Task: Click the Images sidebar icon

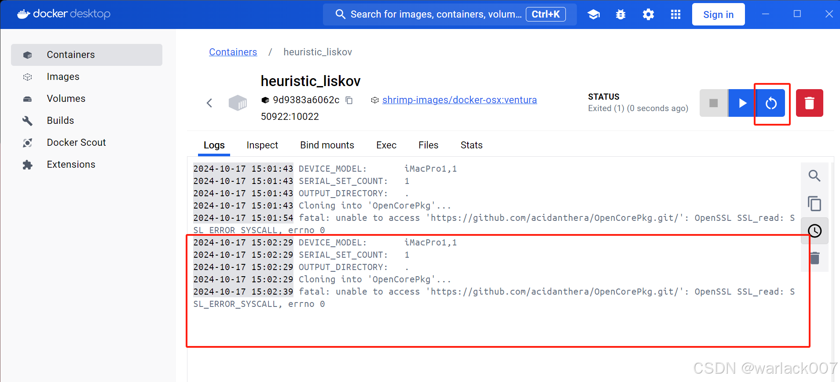Action: click(x=28, y=77)
